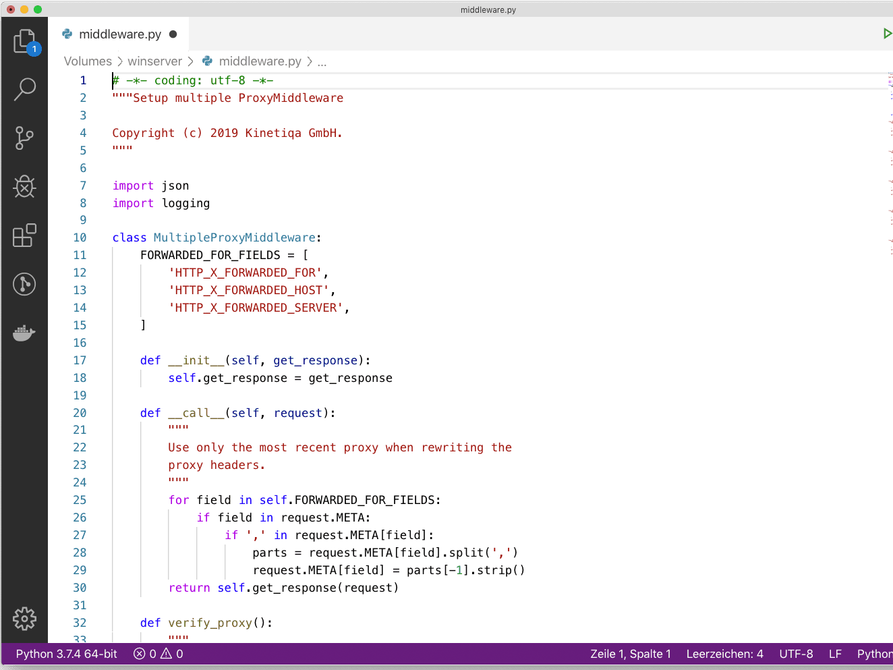Change indentation via Leerzeichen: 4
Screen dimensions: 893x670
(x=725, y=654)
